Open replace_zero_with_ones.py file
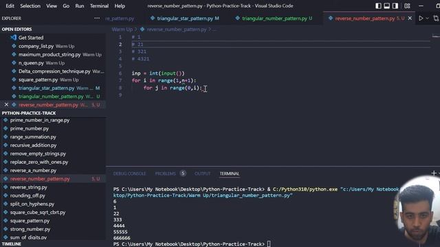The image size is (440, 247). pyautogui.click(x=39, y=162)
